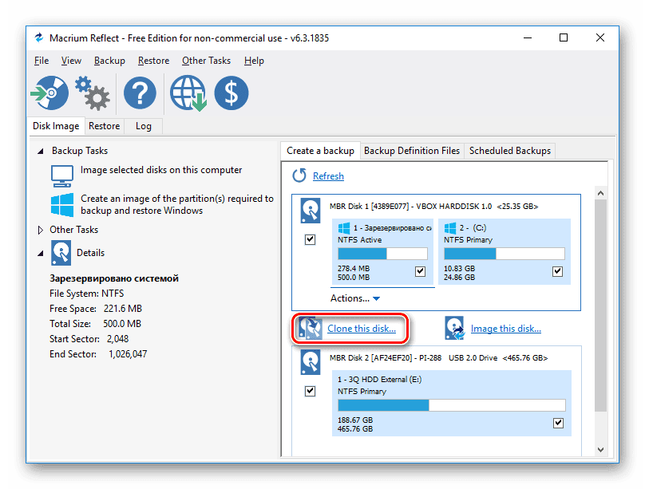Click Windows flag on partition 2 (C:)
Viewport: 645px width, 489px height.
(450, 228)
